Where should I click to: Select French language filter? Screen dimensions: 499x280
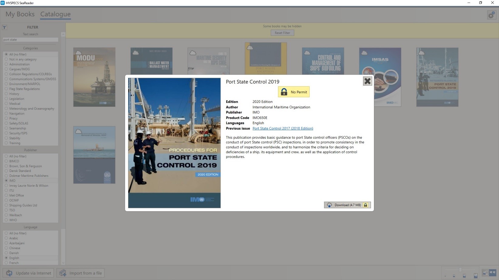(14, 263)
